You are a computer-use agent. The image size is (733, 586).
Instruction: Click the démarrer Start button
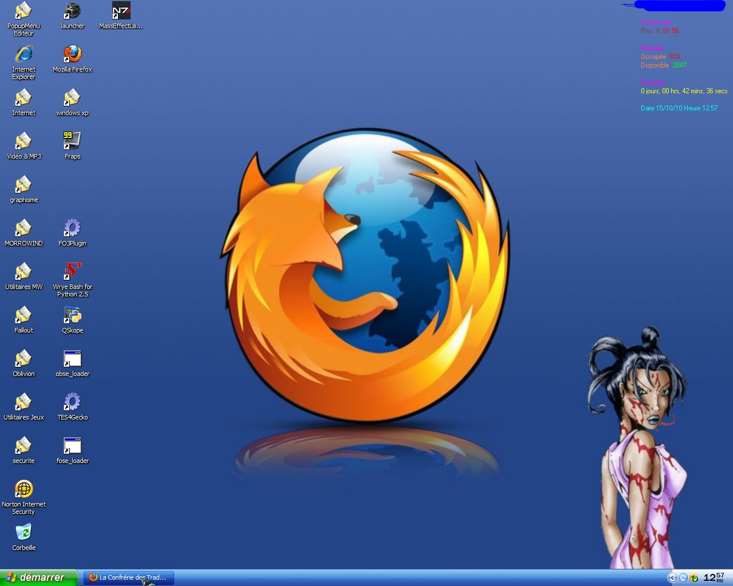coord(38,577)
